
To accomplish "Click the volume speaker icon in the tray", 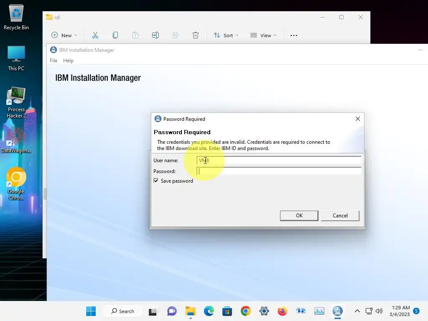I will (379, 311).
